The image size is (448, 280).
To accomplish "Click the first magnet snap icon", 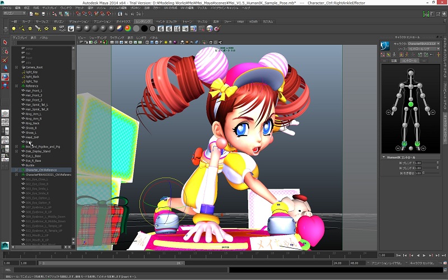I will tap(78, 13).
